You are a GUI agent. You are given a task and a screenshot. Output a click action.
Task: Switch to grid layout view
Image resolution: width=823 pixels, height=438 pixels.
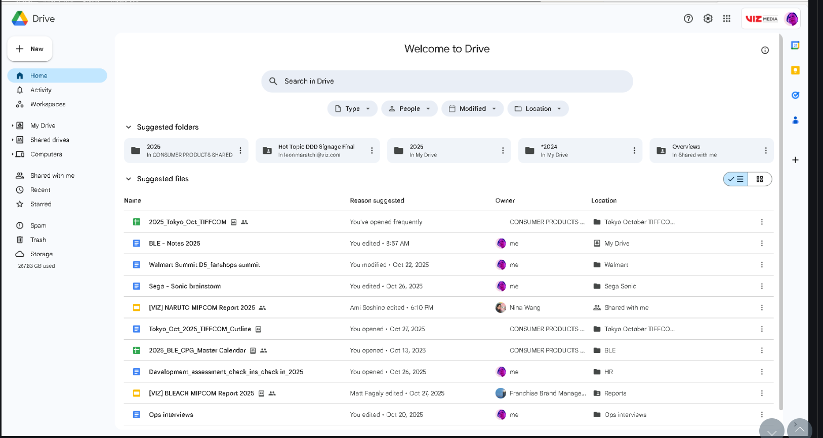(759, 179)
